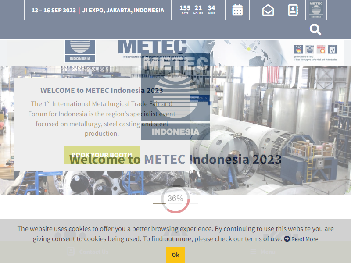The height and width of the screenshot is (263, 351).
Task: Click the small METEC Indonesia logo in the top bar
Action: [316, 10]
